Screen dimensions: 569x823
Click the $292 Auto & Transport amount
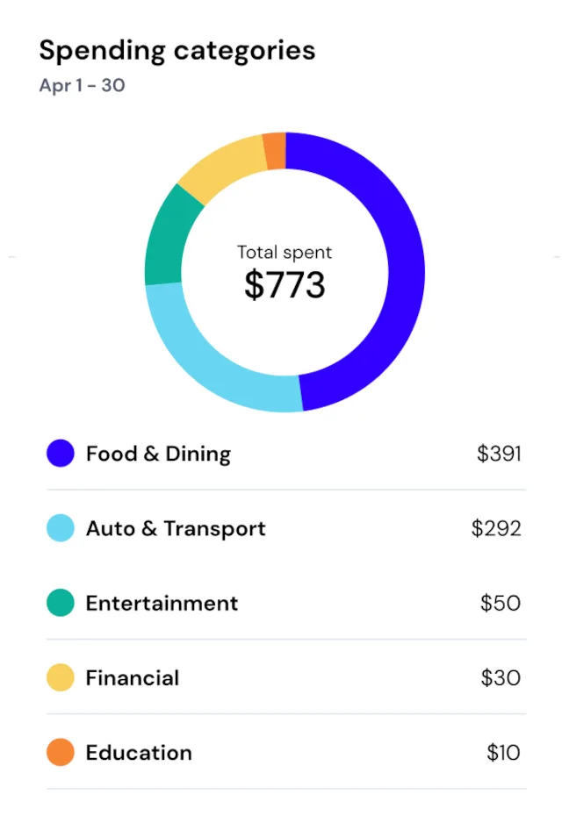coord(496,528)
